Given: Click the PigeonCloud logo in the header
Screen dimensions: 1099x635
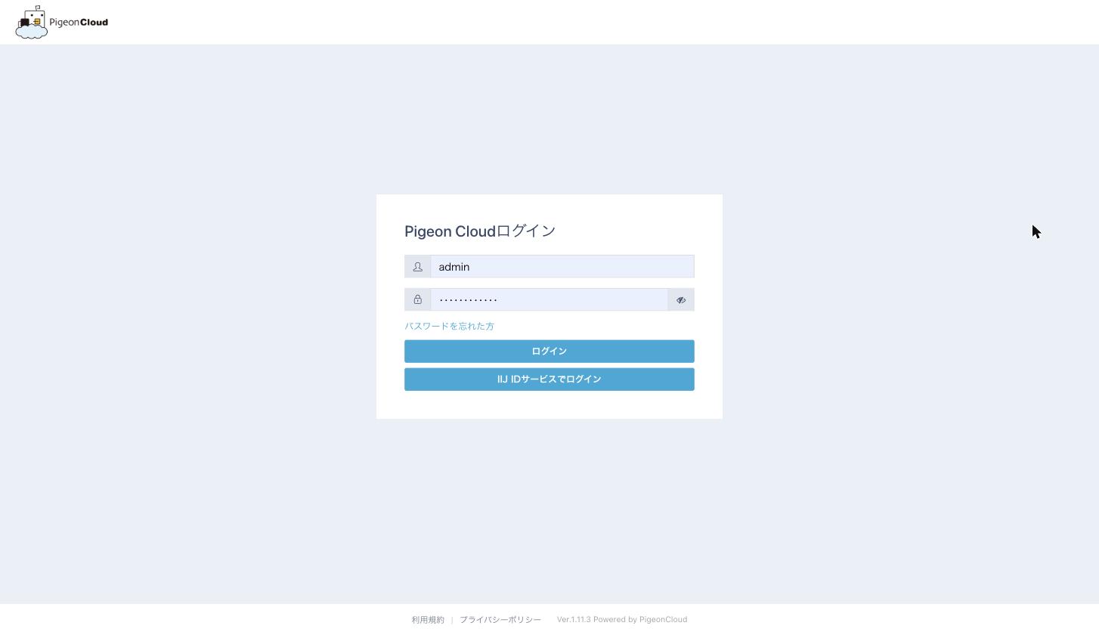Looking at the screenshot, I should coord(62,22).
